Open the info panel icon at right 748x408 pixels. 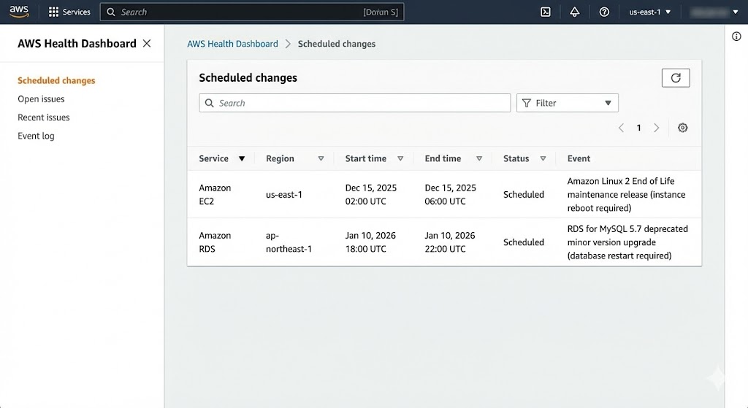736,36
